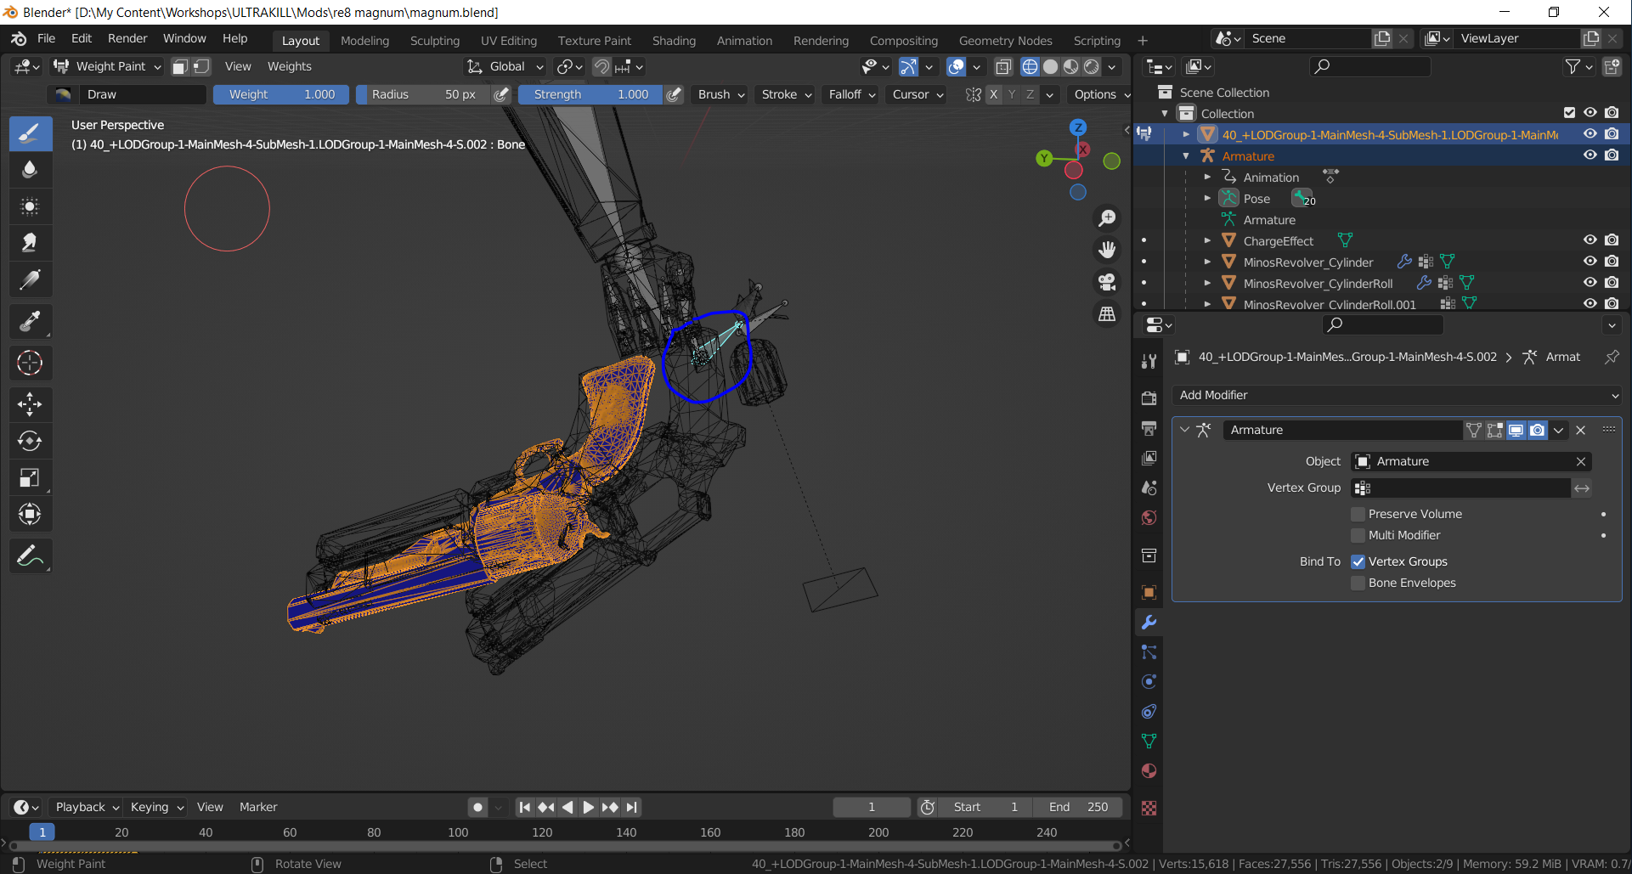Viewport: 1632px width, 874px height.
Task: Enable the Preserve Volume checkbox
Action: point(1358,514)
